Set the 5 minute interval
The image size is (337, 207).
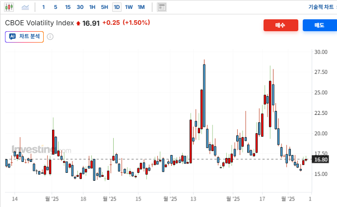(56, 7)
